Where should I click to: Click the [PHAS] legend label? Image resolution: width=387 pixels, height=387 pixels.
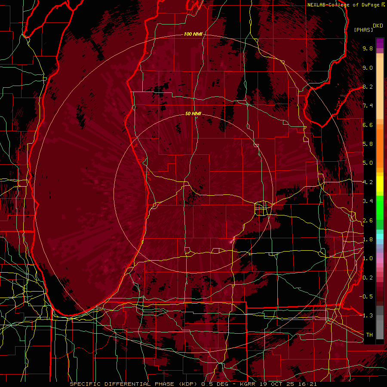363,30
